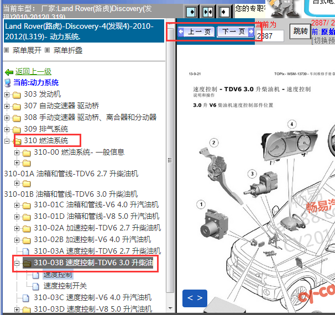Image resolution: width=335 pixels, height=315 pixels.
Task: Click the folder icon for 310-02A 加速控制
Action: [27, 228]
